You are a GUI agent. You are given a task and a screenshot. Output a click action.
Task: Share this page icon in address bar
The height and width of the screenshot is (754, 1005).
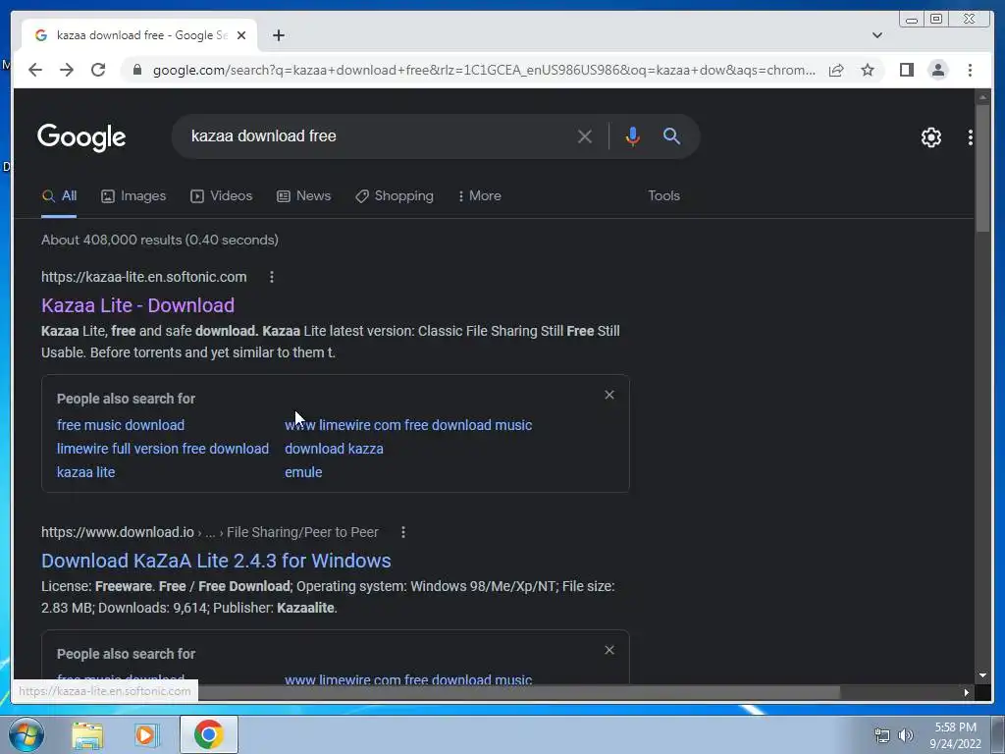pyautogui.click(x=836, y=70)
